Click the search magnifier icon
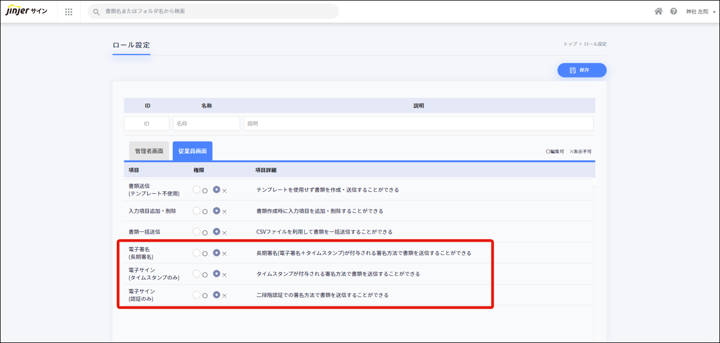720x343 pixels. tap(97, 12)
